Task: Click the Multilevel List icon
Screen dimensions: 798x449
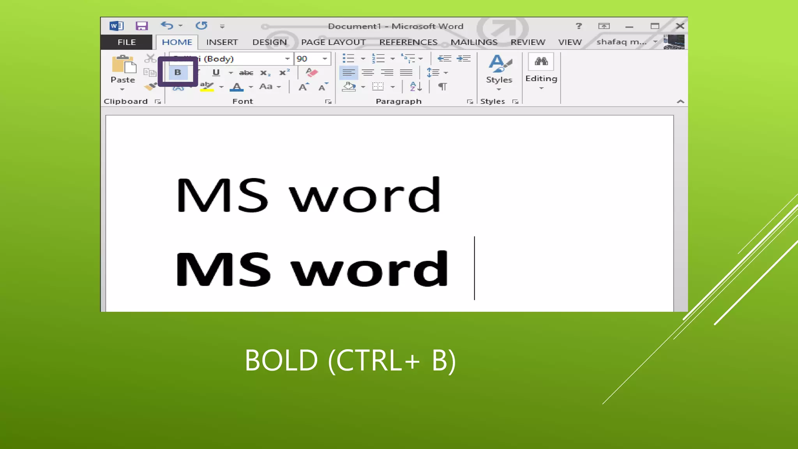Action: [408, 58]
